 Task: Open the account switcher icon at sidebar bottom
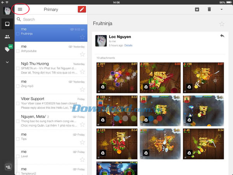tap(8, 167)
